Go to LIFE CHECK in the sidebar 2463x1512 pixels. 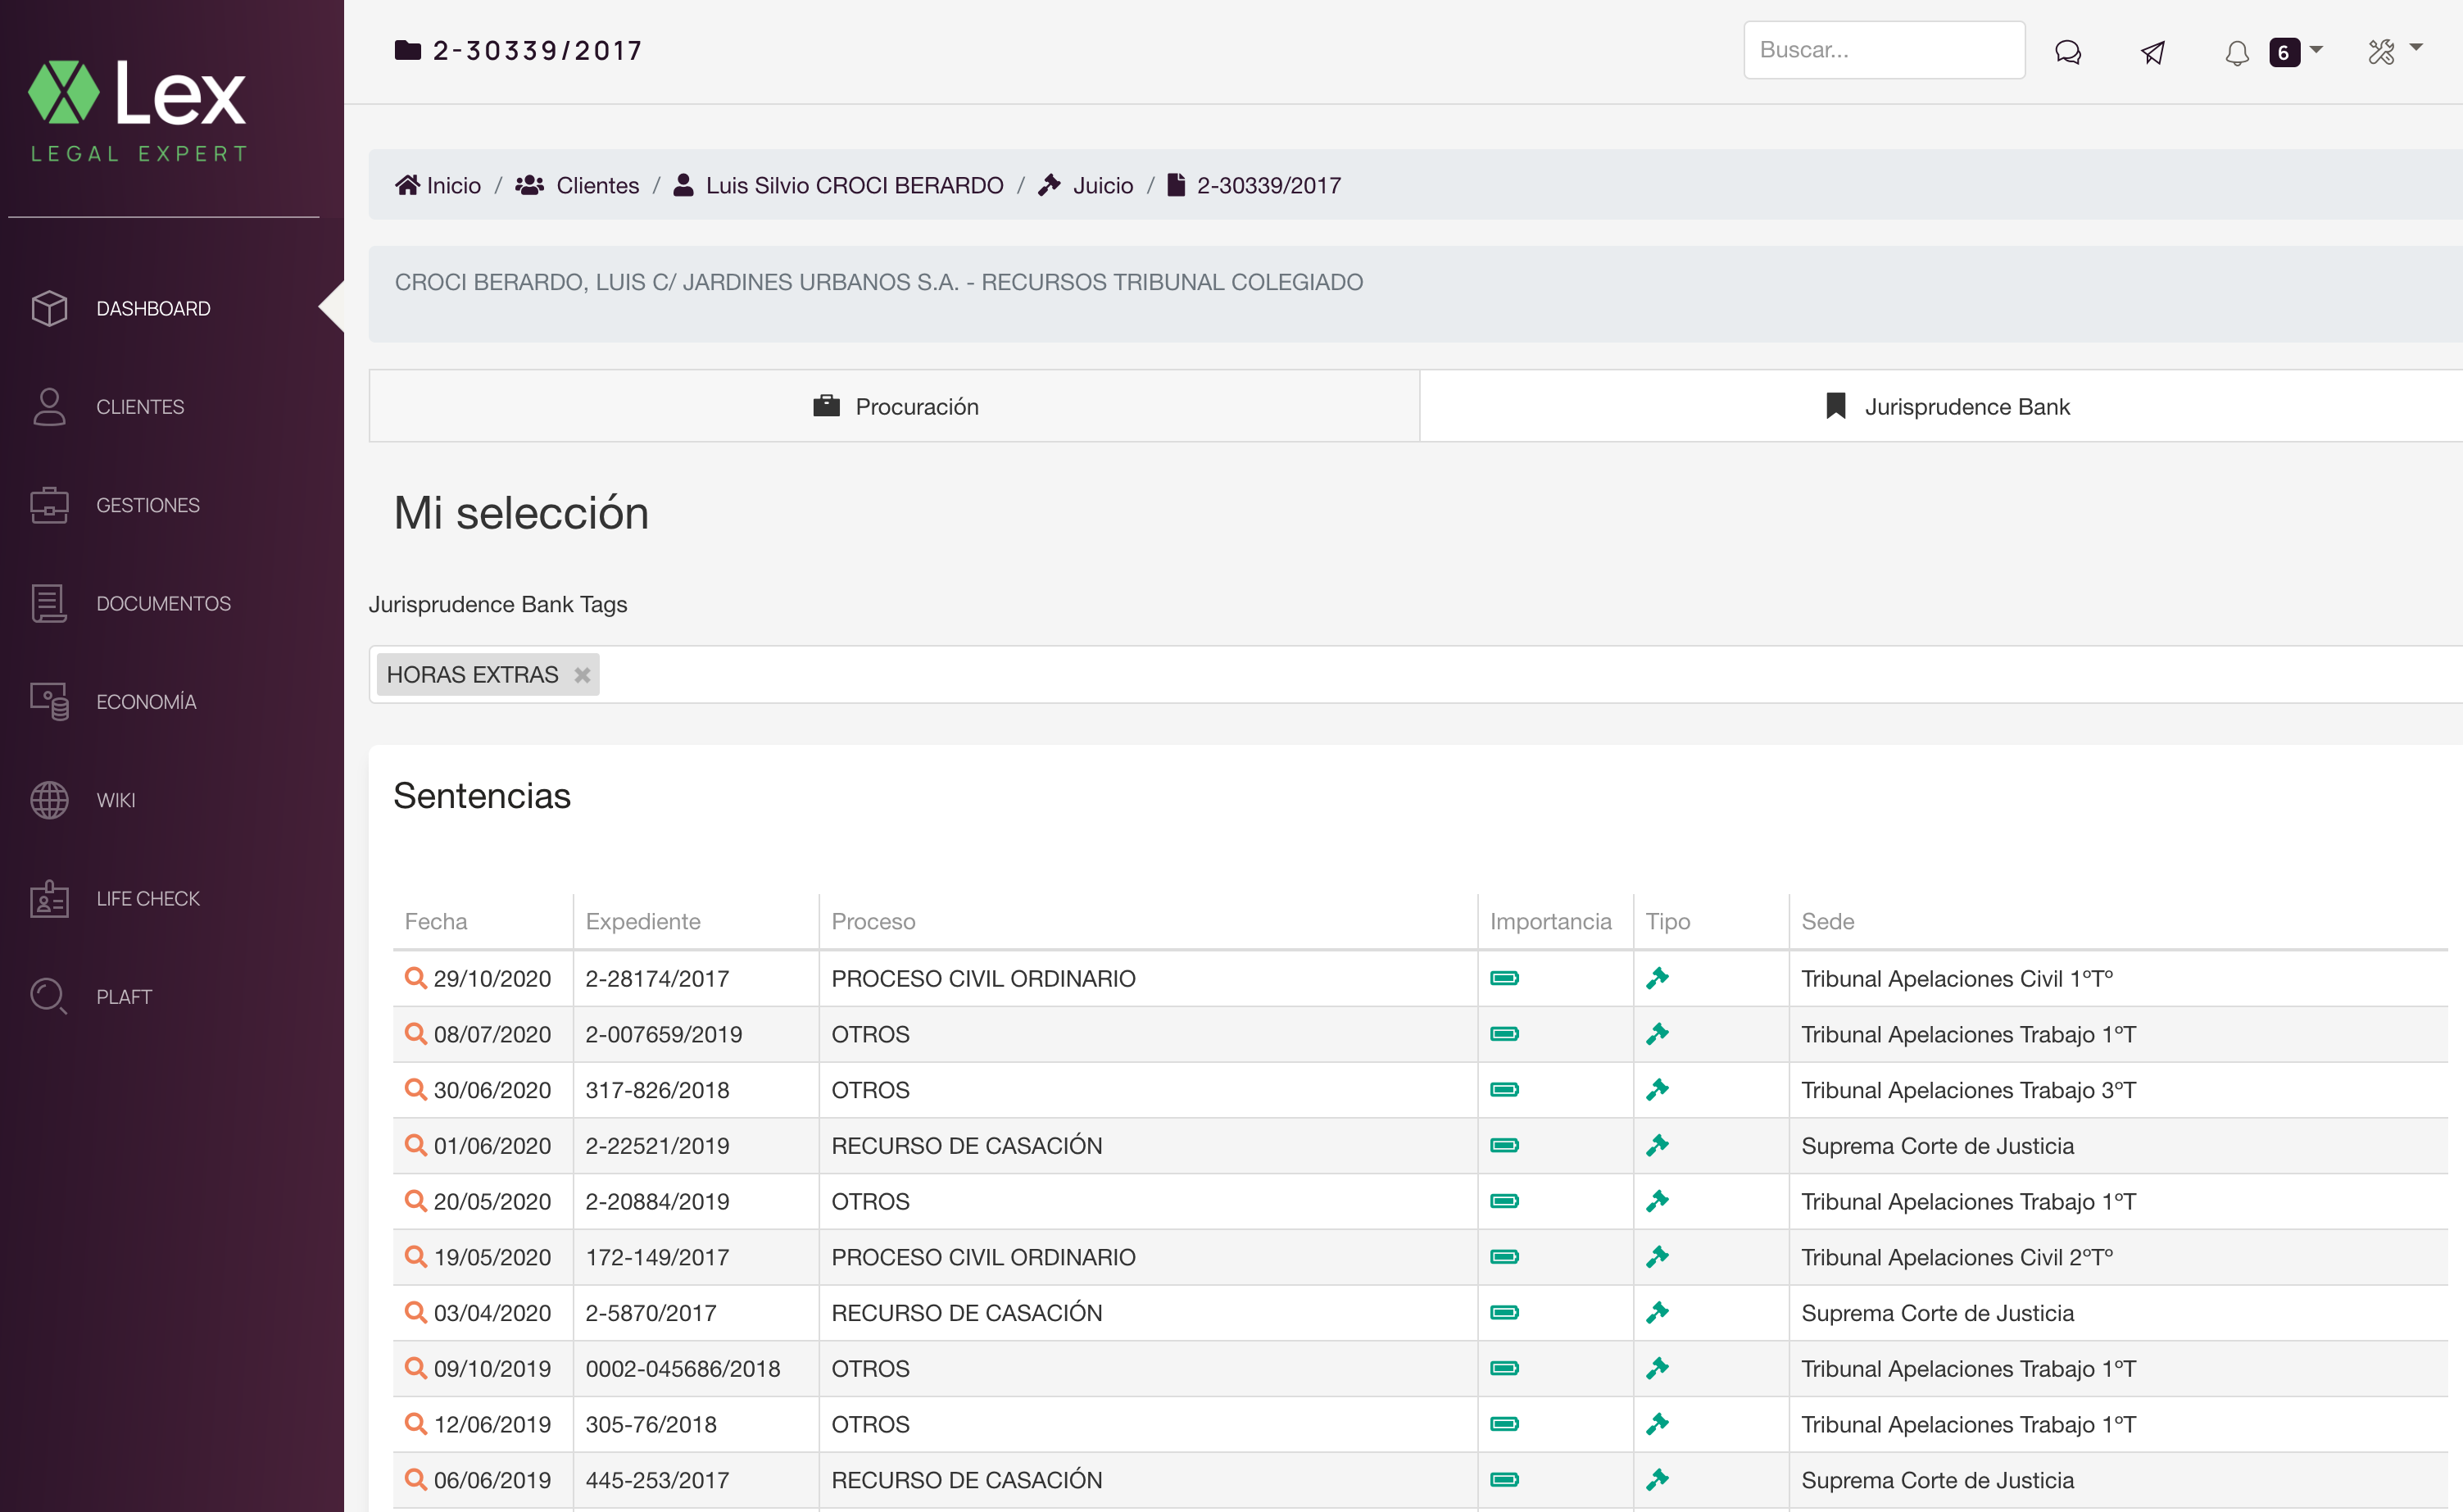coord(148,898)
